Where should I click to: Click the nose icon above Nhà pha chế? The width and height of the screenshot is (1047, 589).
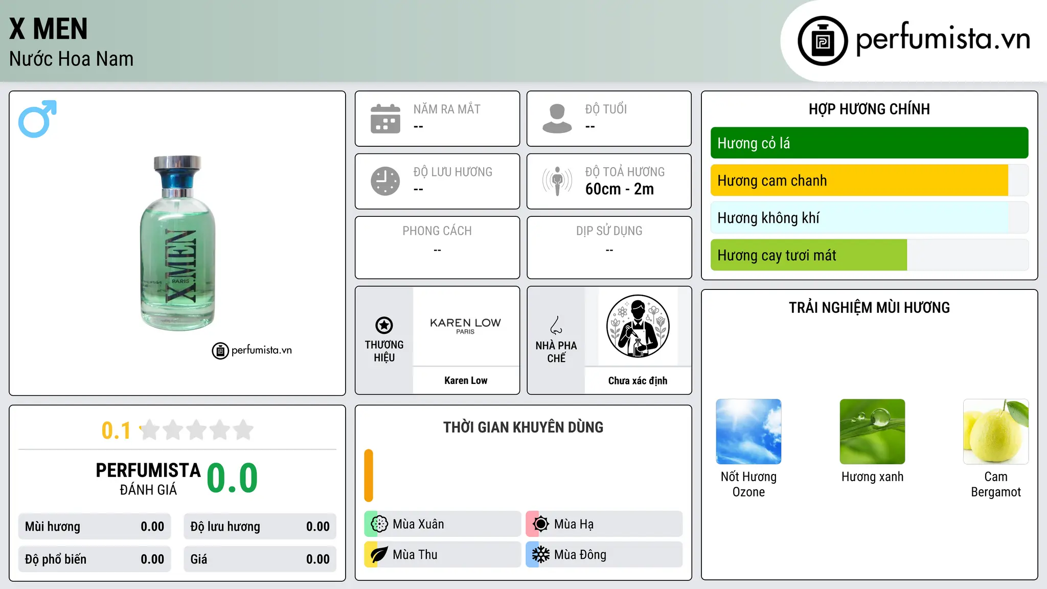pyautogui.click(x=556, y=325)
